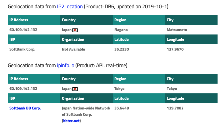Click the IP2Location IP Address column header
Viewport: 221px width, 127px height.
pyautogui.click(x=34, y=20)
